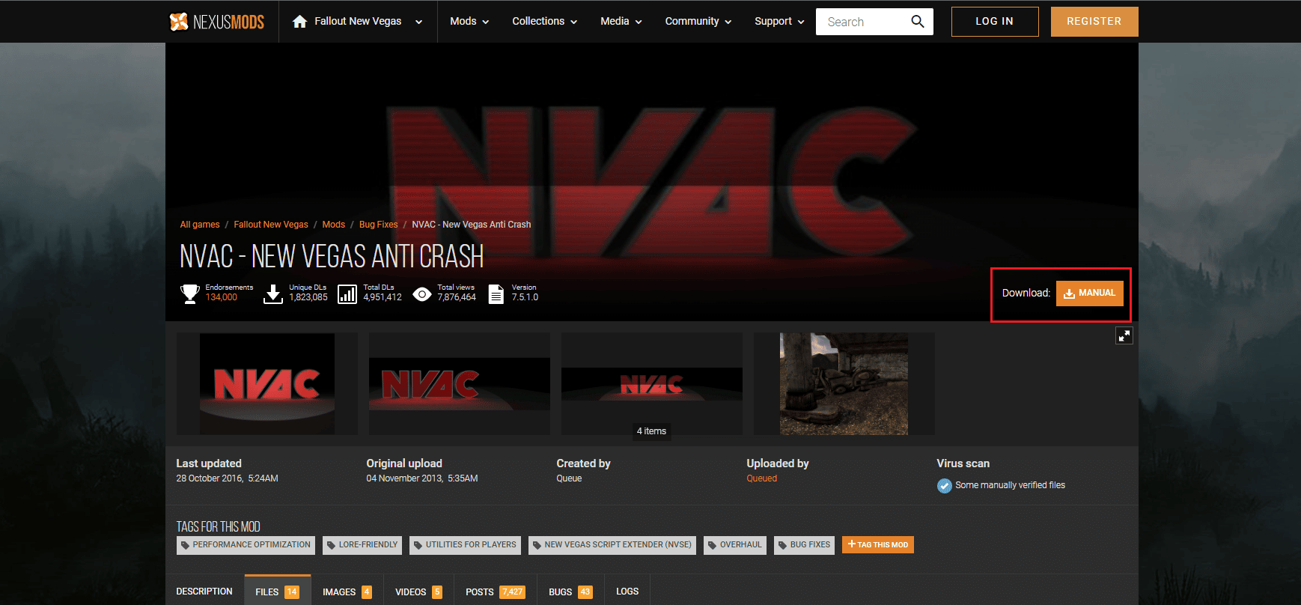Open the game screenshot thumbnail with motorcycle
This screenshot has height=605, width=1301.
click(x=844, y=384)
